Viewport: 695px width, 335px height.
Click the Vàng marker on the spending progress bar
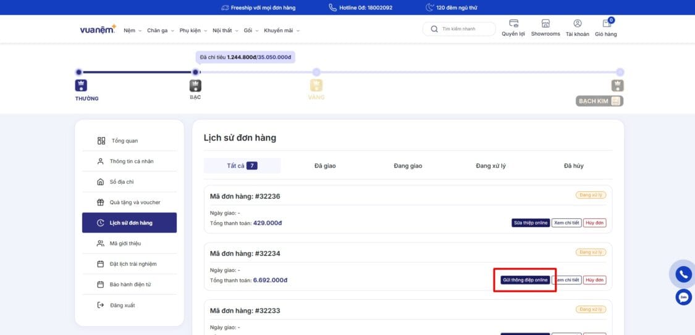click(x=316, y=72)
